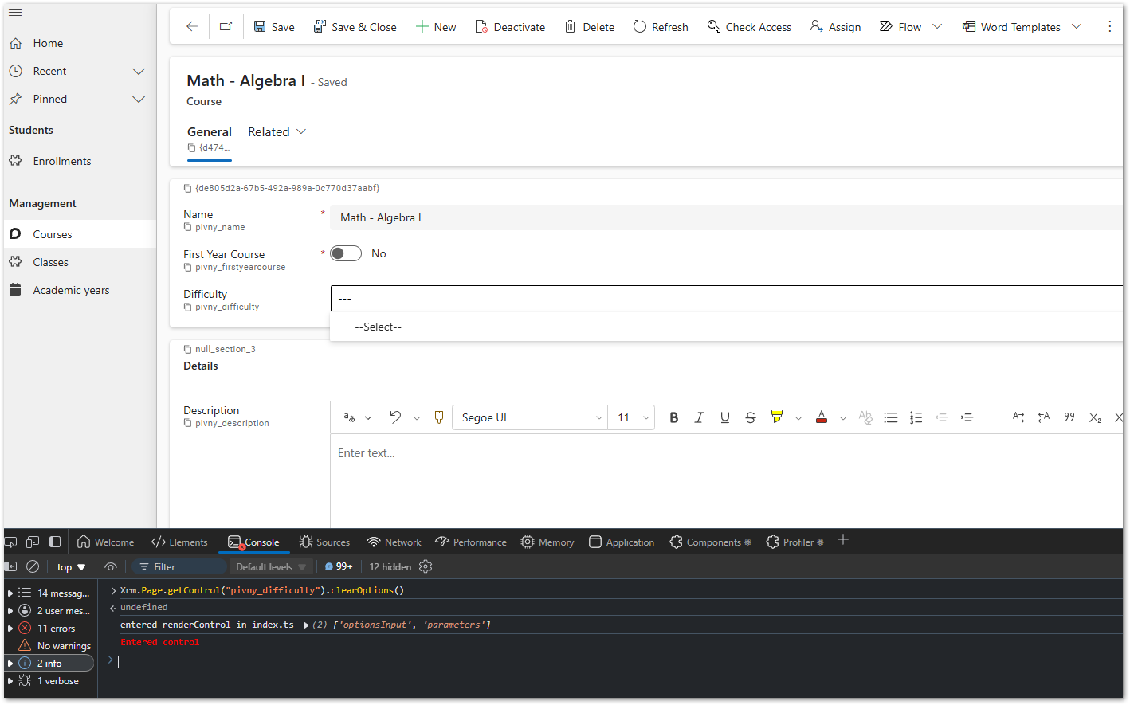Toggle subscript formatting
Viewport: 1130px width, 705px height.
click(1095, 417)
